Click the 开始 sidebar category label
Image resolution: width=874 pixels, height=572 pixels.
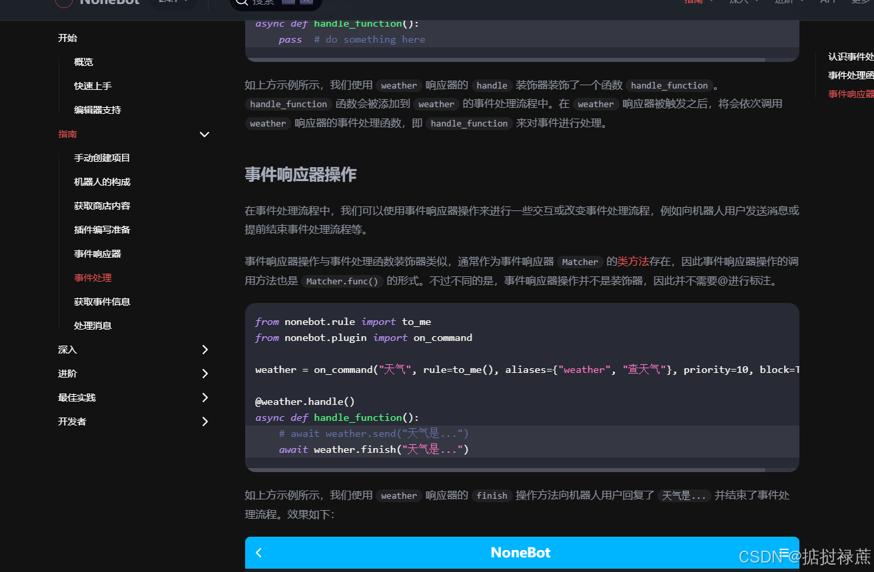[x=67, y=38]
